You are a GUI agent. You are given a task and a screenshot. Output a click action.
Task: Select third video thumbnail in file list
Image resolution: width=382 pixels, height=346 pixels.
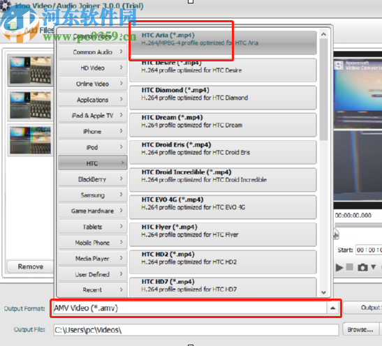31,140
